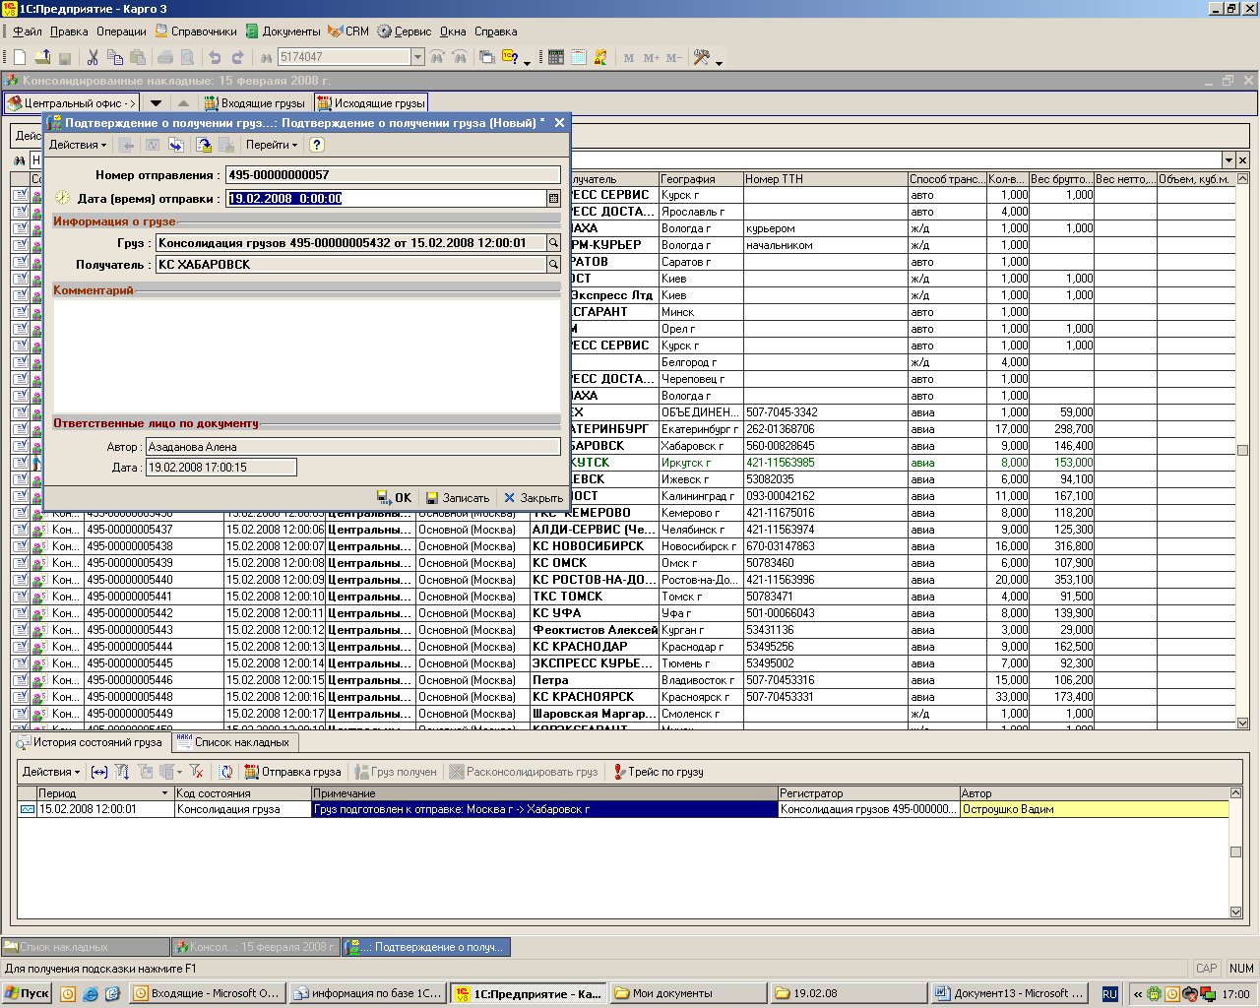Switch to the История состояний груза tab

pos(89,742)
